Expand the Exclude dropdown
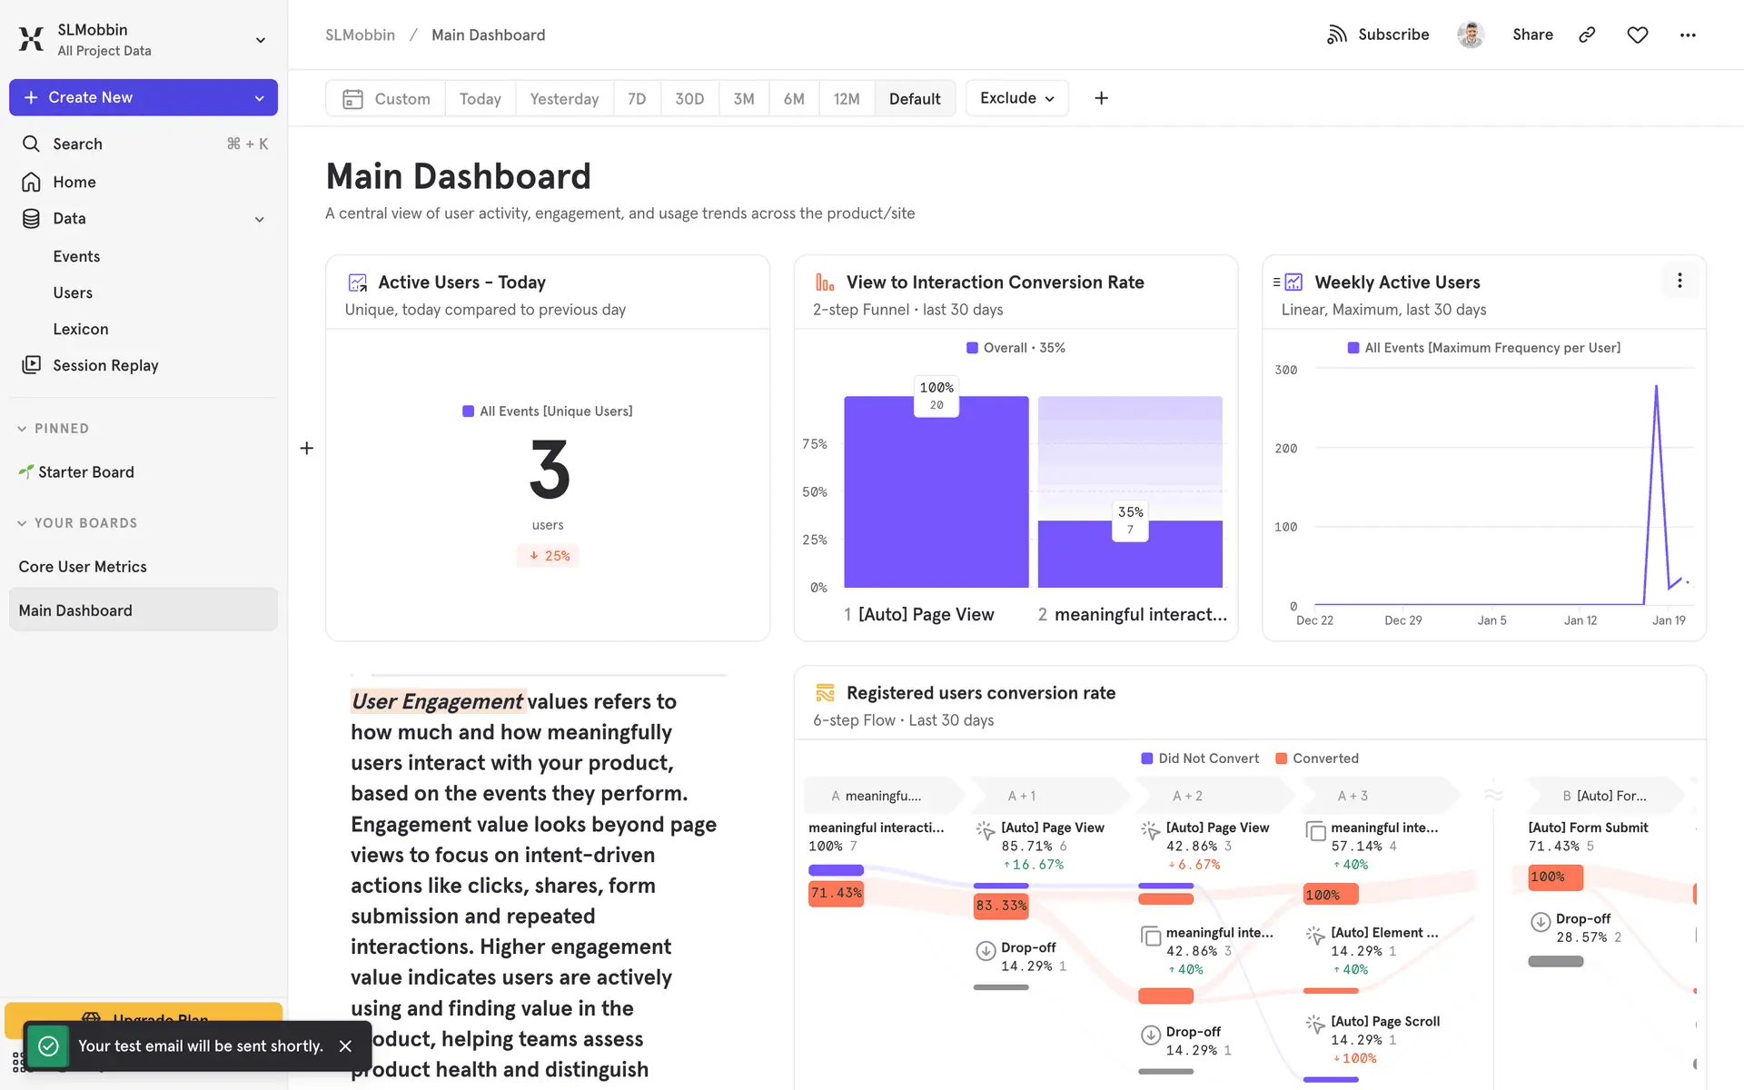The width and height of the screenshot is (1744, 1090). pyautogui.click(x=1016, y=98)
